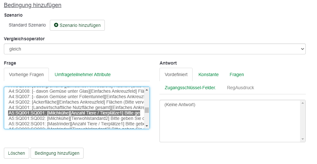
Task: Select the Vordefiniert answer tab
Action: [176, 74]
